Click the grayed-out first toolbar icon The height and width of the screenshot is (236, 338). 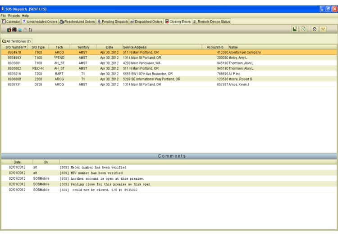(4, 30)
